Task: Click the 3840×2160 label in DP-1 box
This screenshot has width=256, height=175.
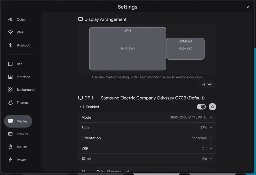Action: point(127,49)
